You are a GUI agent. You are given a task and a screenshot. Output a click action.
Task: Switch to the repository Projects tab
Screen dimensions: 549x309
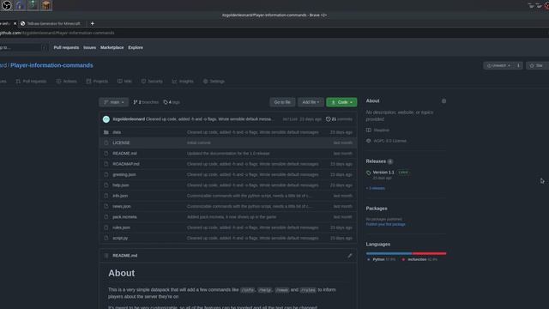[97, 82]
